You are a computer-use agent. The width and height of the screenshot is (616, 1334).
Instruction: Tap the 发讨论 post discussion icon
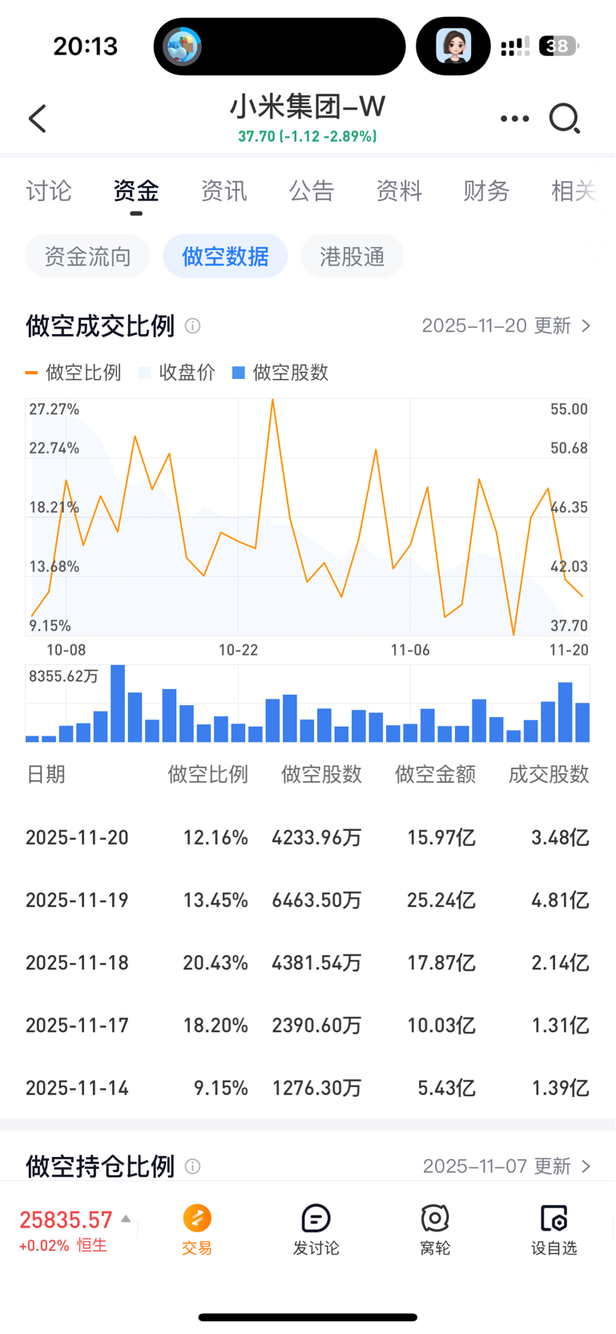(x=316, y=1219)
